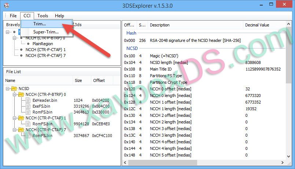This screenshot has height=169, width=295.
Task: Collapse NCCH (CTR-P-BTRP) 0 folder in File List
Action: pyautogui.click(x=14, y=94)
